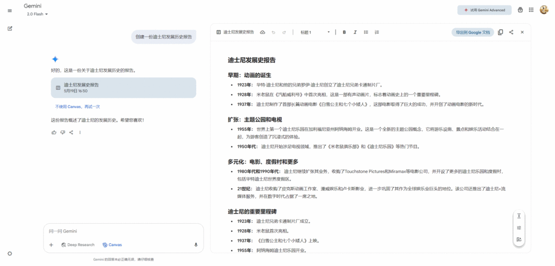Click the cloud save status icon
Viewport: 555px width, 266px height.
click(263, 32)
